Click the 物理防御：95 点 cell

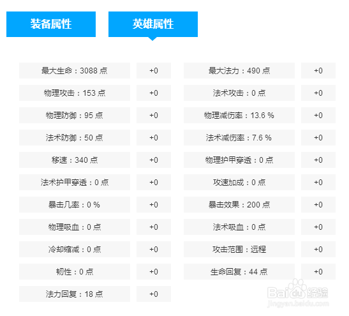(75, 116)
